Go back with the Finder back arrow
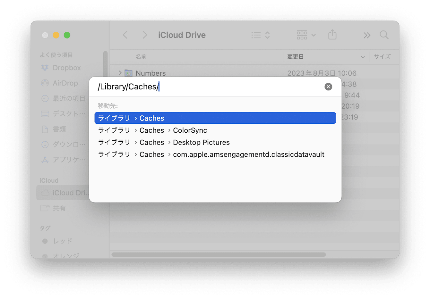 (x=125, y=35)
